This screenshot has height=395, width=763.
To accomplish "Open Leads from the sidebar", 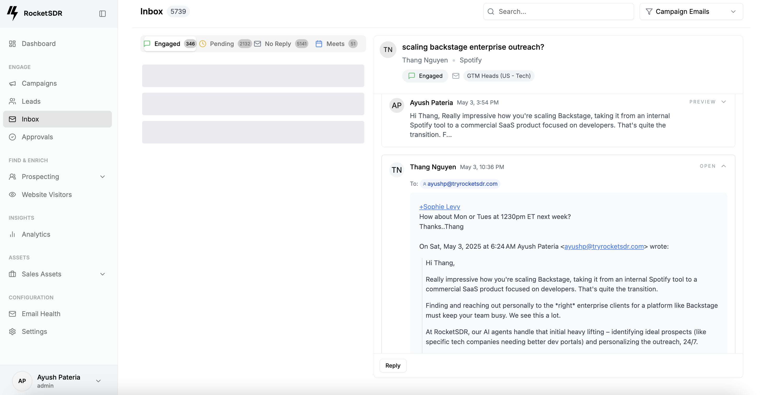I will 31,101.
